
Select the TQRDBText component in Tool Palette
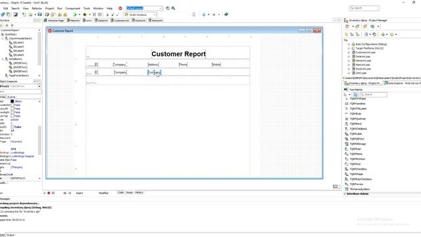(357, 139)
